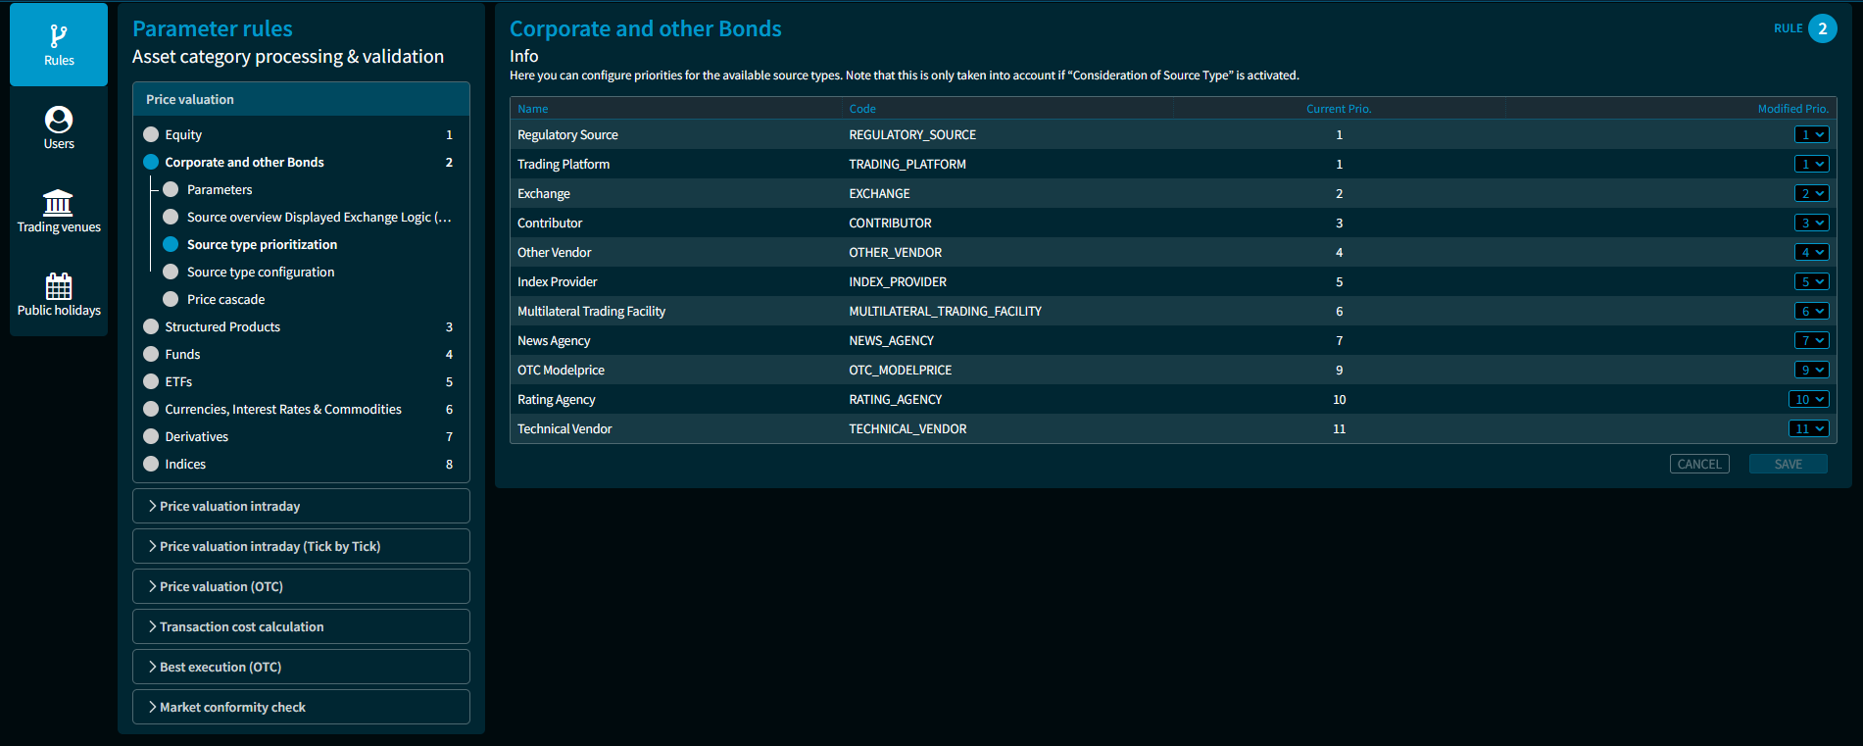Expand Transaction cost calculation section

point(301,626)
